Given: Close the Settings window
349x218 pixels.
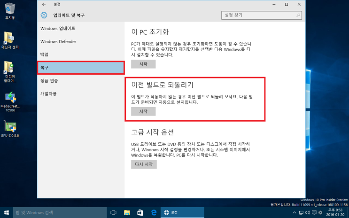Looking at the screenshot, I should pyautogui.click(x=299, y=4).
